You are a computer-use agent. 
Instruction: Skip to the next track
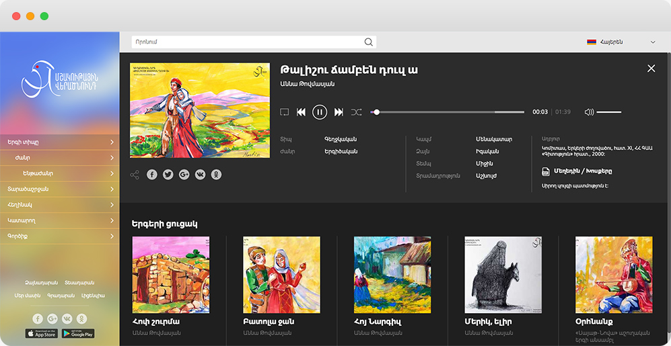[x=339, y=112]
